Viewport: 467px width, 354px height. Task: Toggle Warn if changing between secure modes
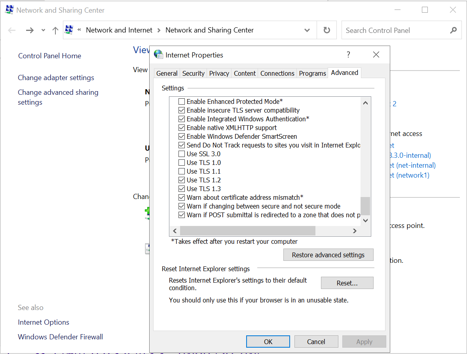coord(182,207)
